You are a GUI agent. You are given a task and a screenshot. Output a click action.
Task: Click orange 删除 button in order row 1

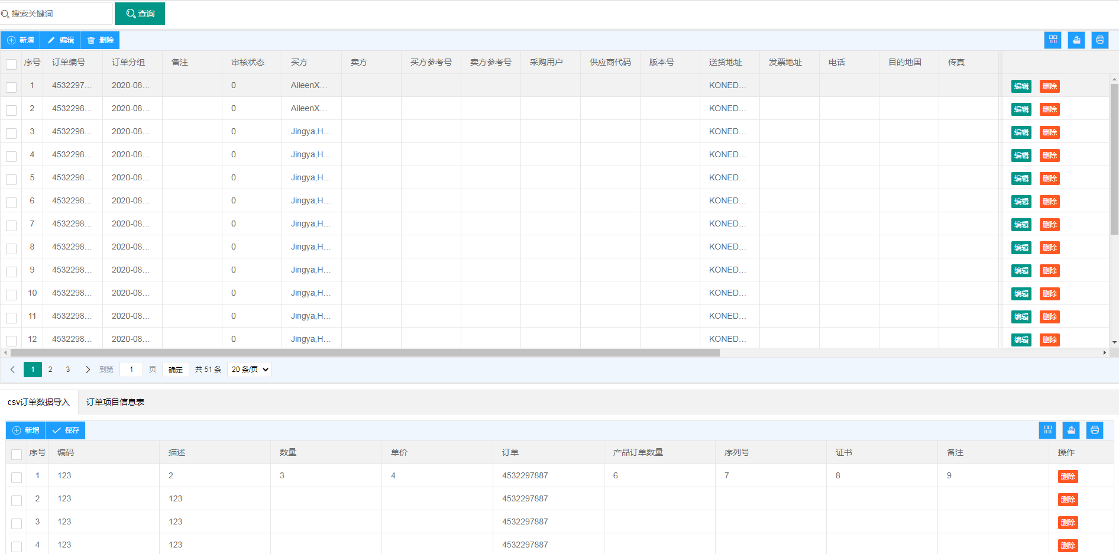(x=1050, y=86)
